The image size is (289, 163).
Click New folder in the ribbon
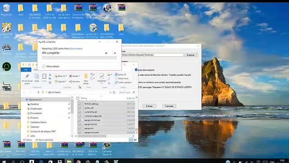pyautogui.click(x=86, y=79)
